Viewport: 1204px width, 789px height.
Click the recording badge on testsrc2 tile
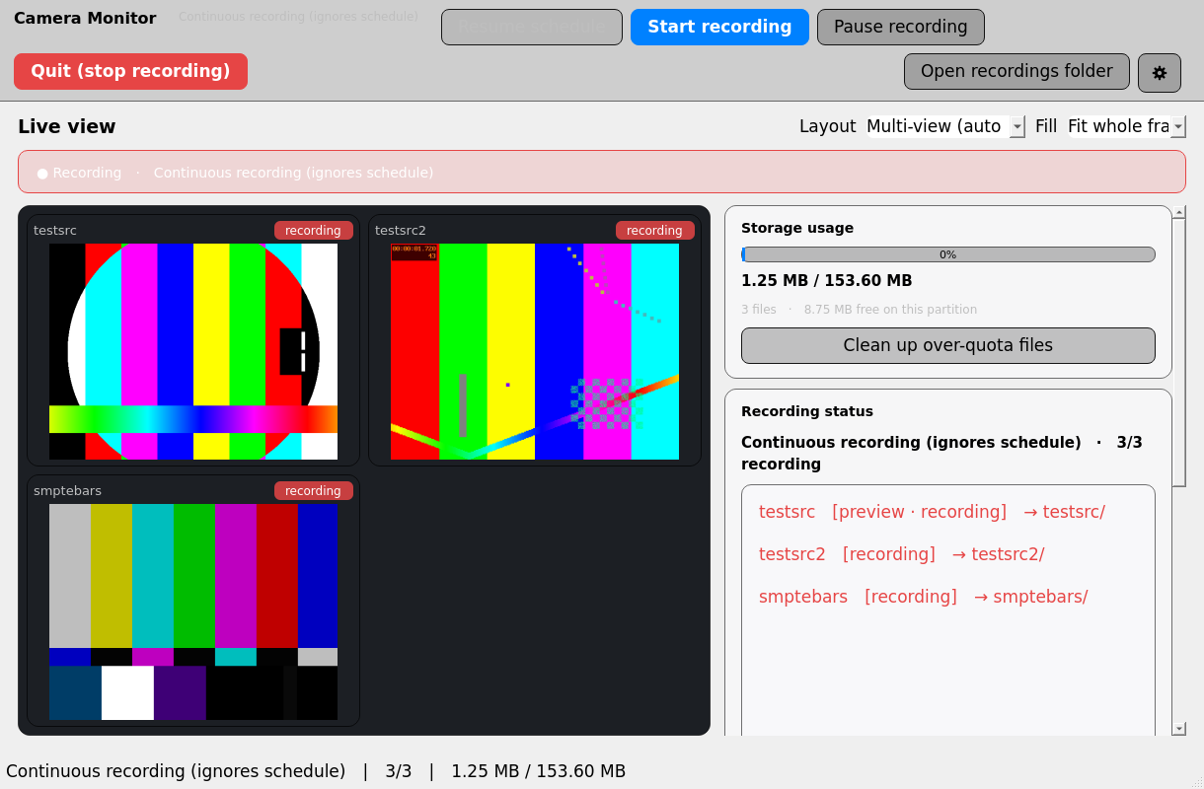(654, 231)
